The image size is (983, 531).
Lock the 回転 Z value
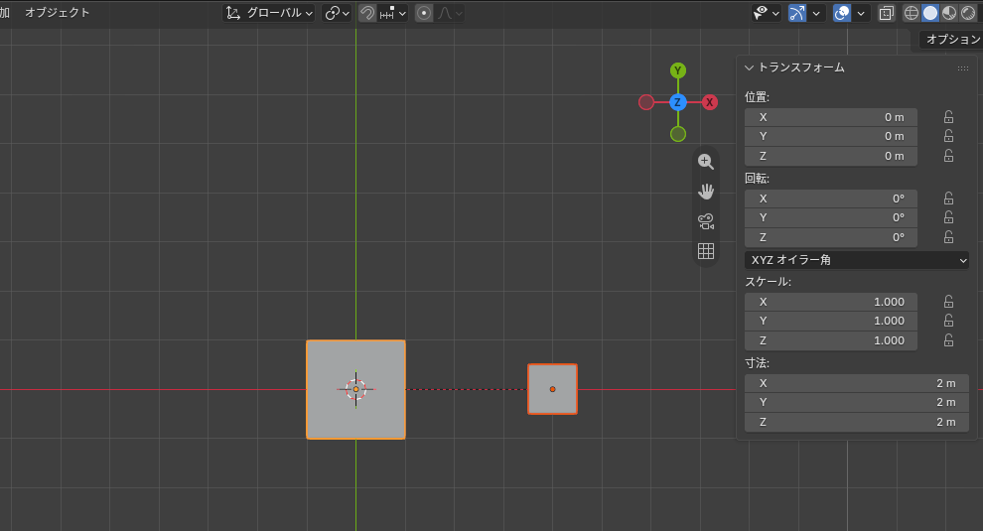pyautogui.click(x=948, y=237)
